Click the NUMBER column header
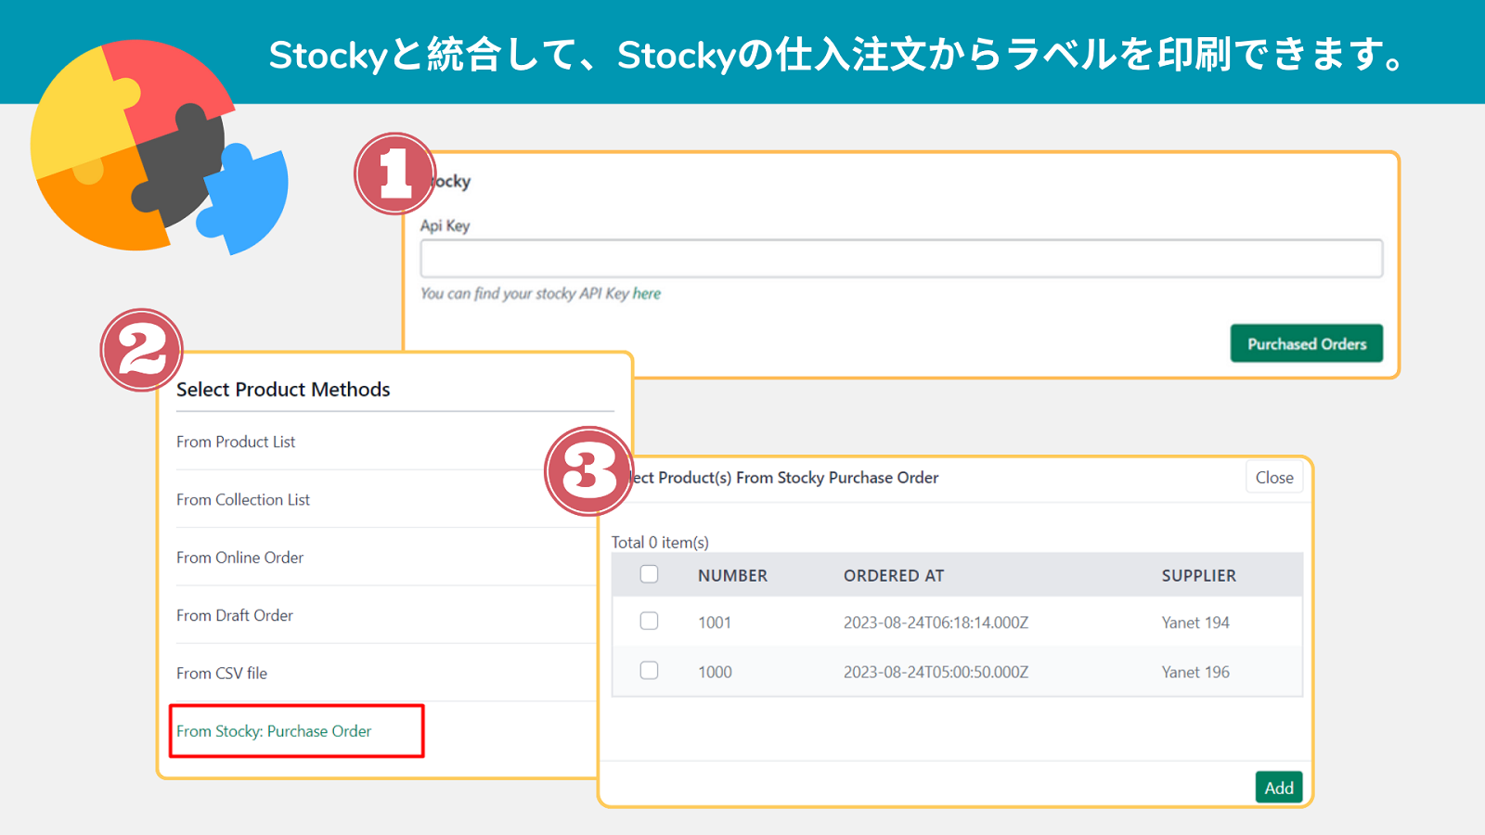The height and width of the screenshot is (835, 1485). pos(732,575)
